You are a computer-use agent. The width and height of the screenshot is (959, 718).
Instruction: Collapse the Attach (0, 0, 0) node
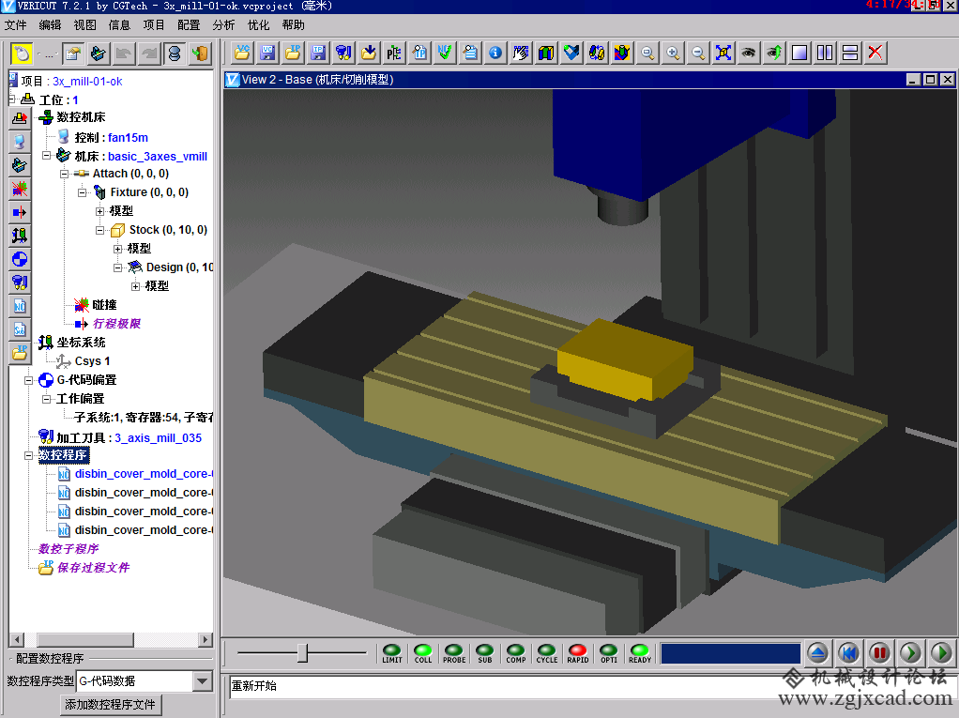[x=64, y=174]
